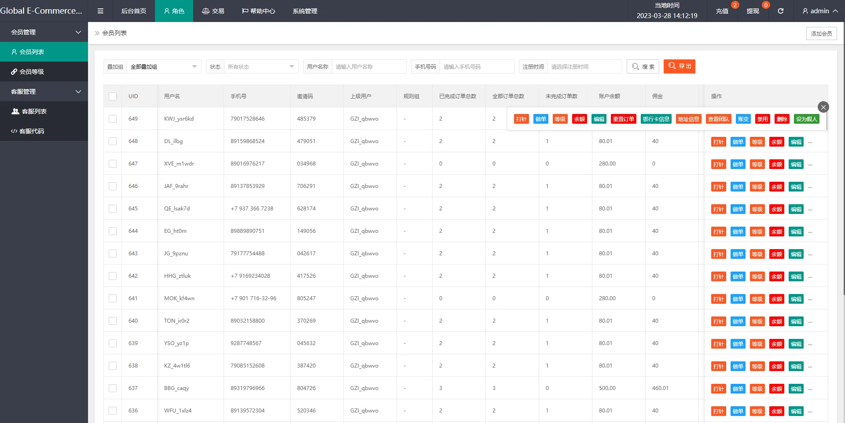The image size is (845, 423).
Task: Switch to the transactions tab in top navigation
Action: pos(213,11)
